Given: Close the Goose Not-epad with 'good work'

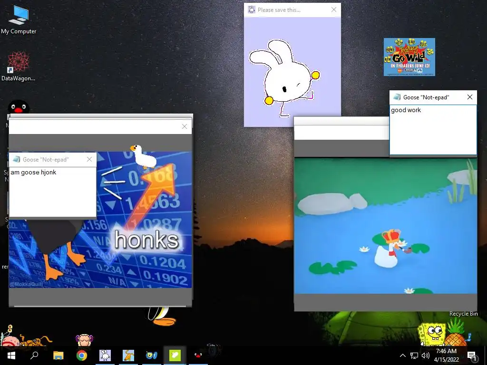Looking at the screenshot, I should click(470, 97).
